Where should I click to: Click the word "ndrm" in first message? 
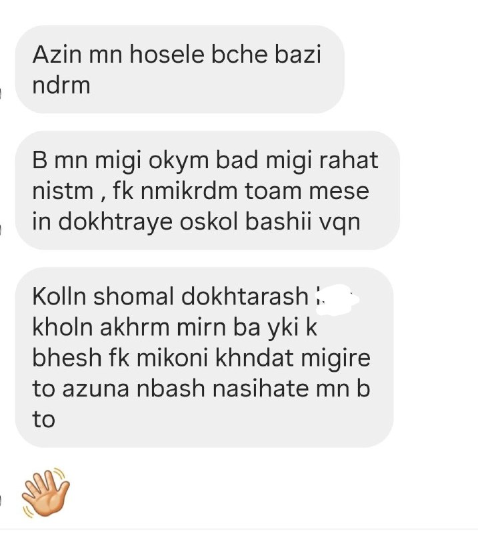tap(61, 85)
